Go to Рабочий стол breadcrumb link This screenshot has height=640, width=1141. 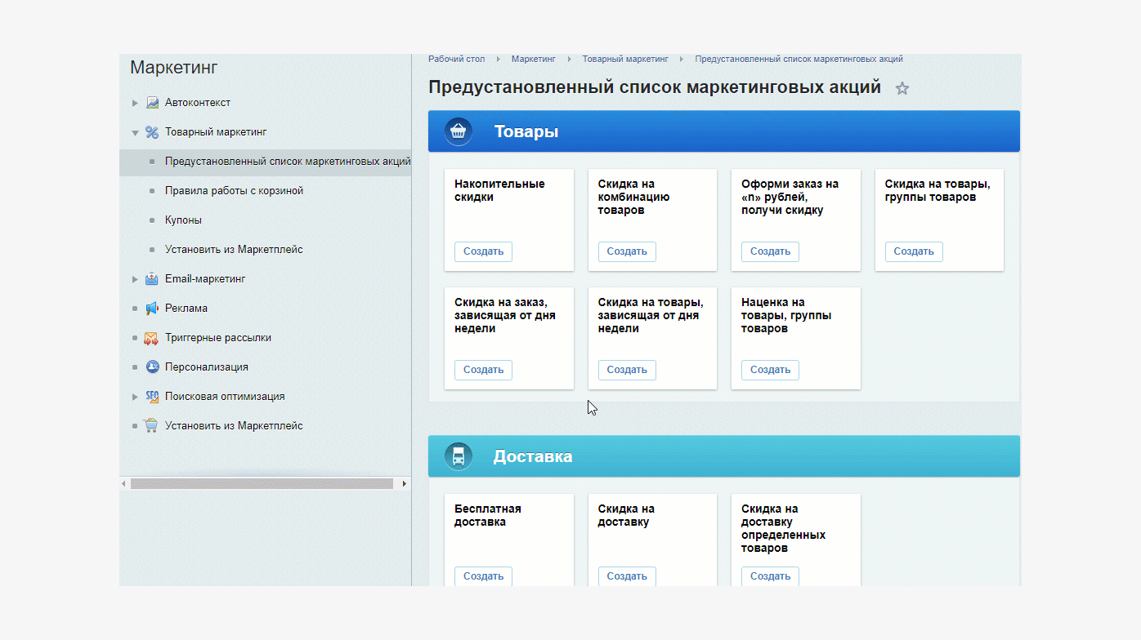(x=456, y=59)
